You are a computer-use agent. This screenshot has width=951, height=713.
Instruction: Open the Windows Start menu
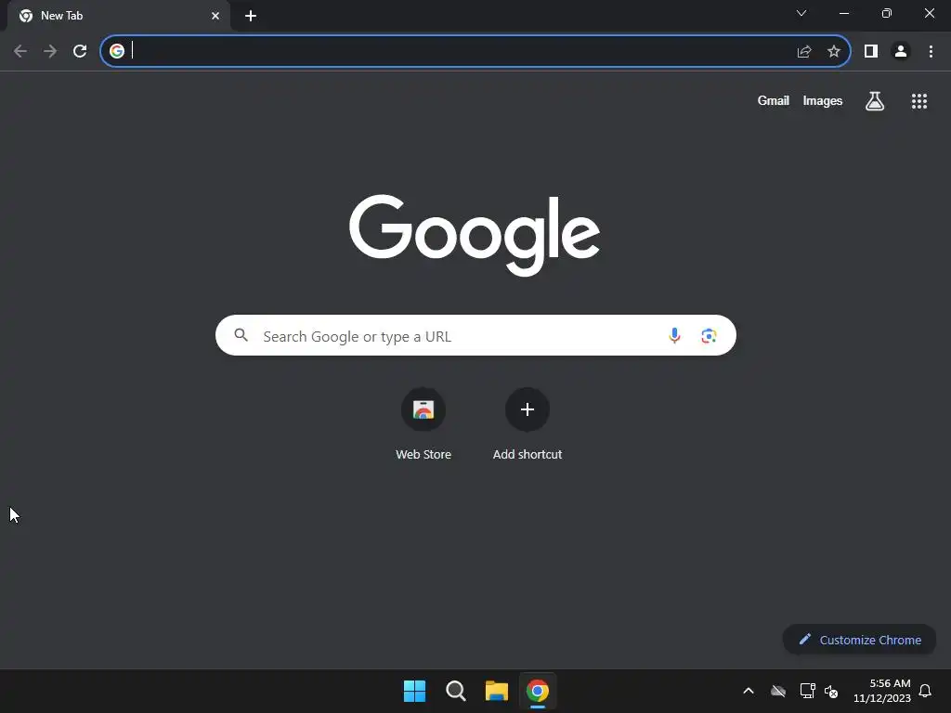[x=415, y=691]
